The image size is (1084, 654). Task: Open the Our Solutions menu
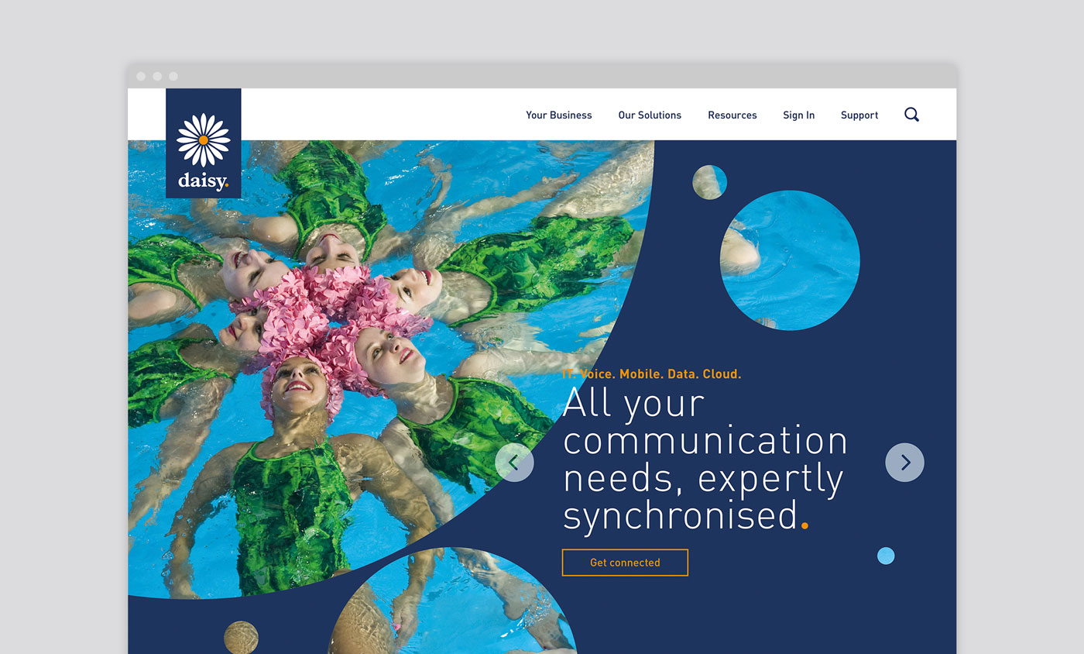point(650,115)
